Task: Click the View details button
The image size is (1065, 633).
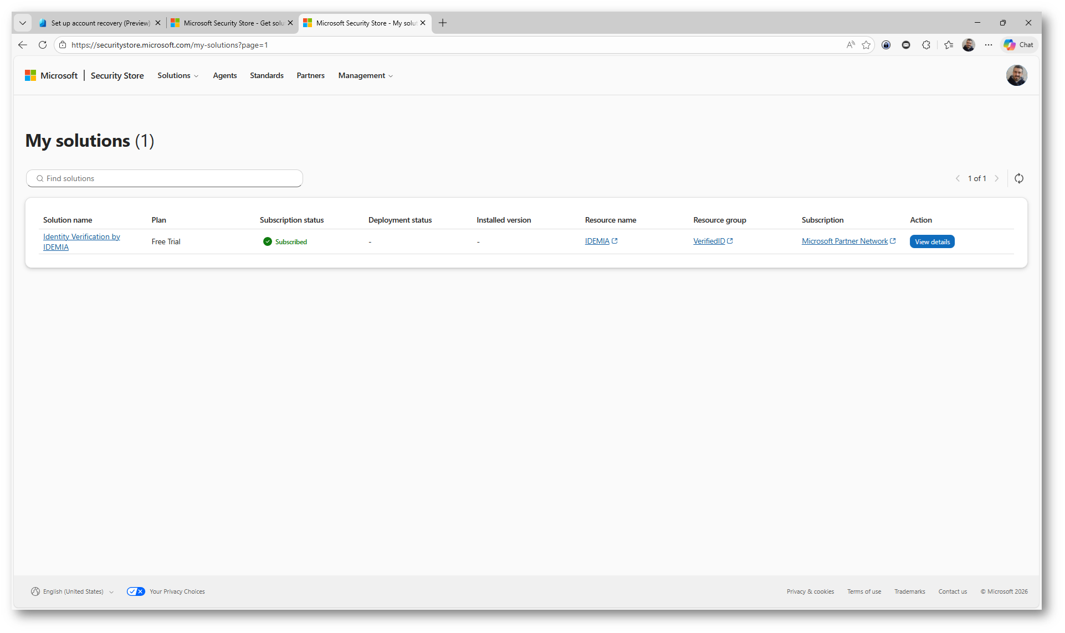Action: [931, 241]
